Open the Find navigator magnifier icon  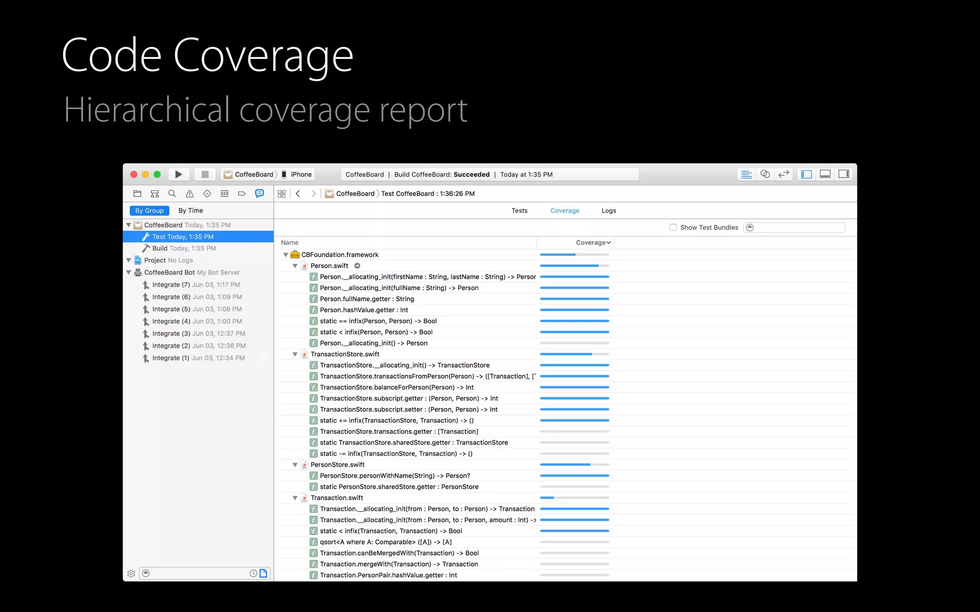coord(172,194)
